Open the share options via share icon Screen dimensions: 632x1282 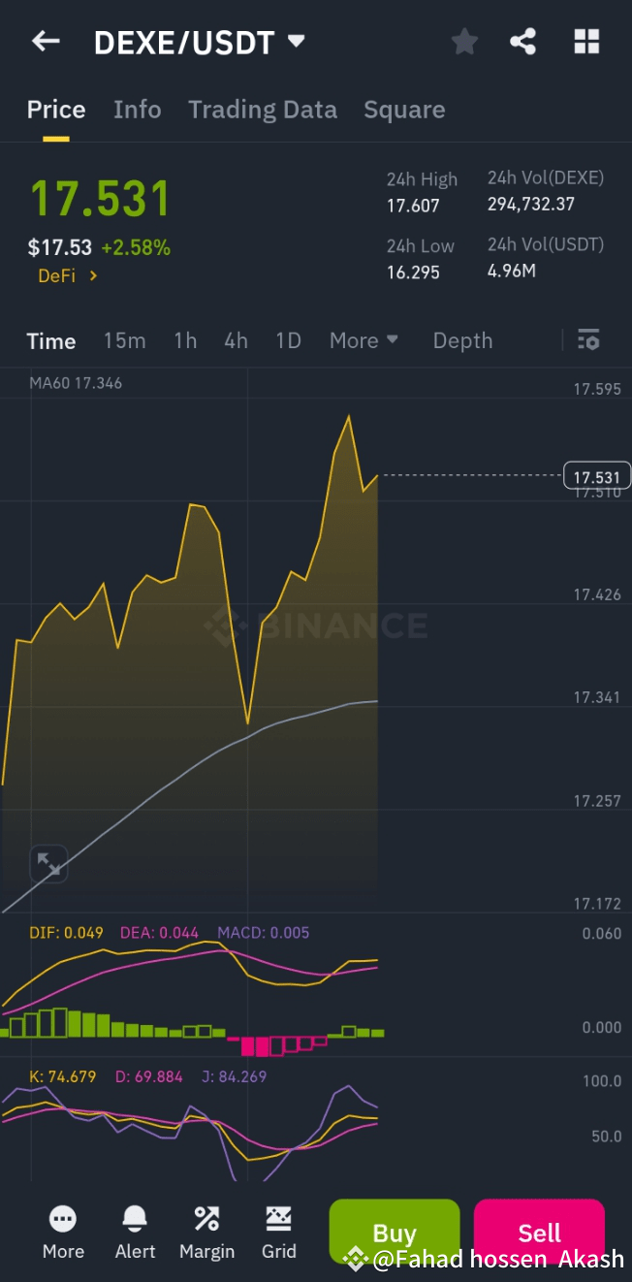point(523,42)
